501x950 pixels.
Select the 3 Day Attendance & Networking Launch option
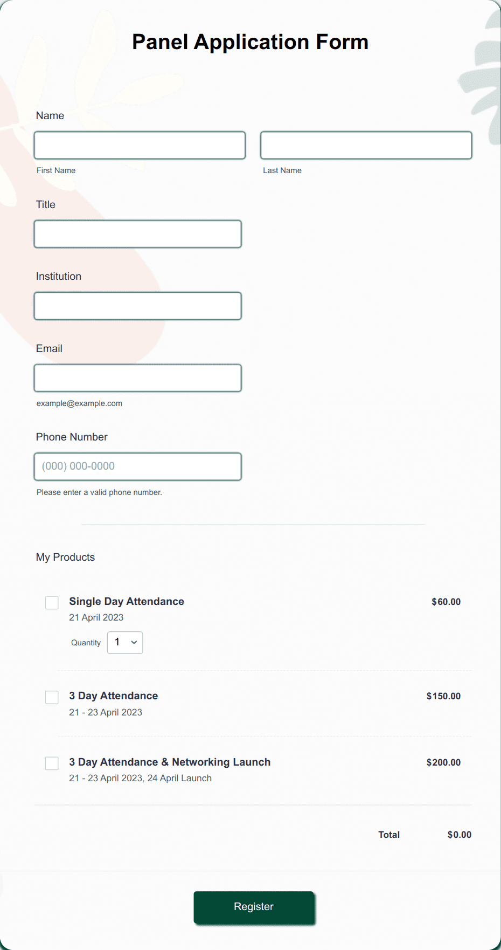pos(52,763)
